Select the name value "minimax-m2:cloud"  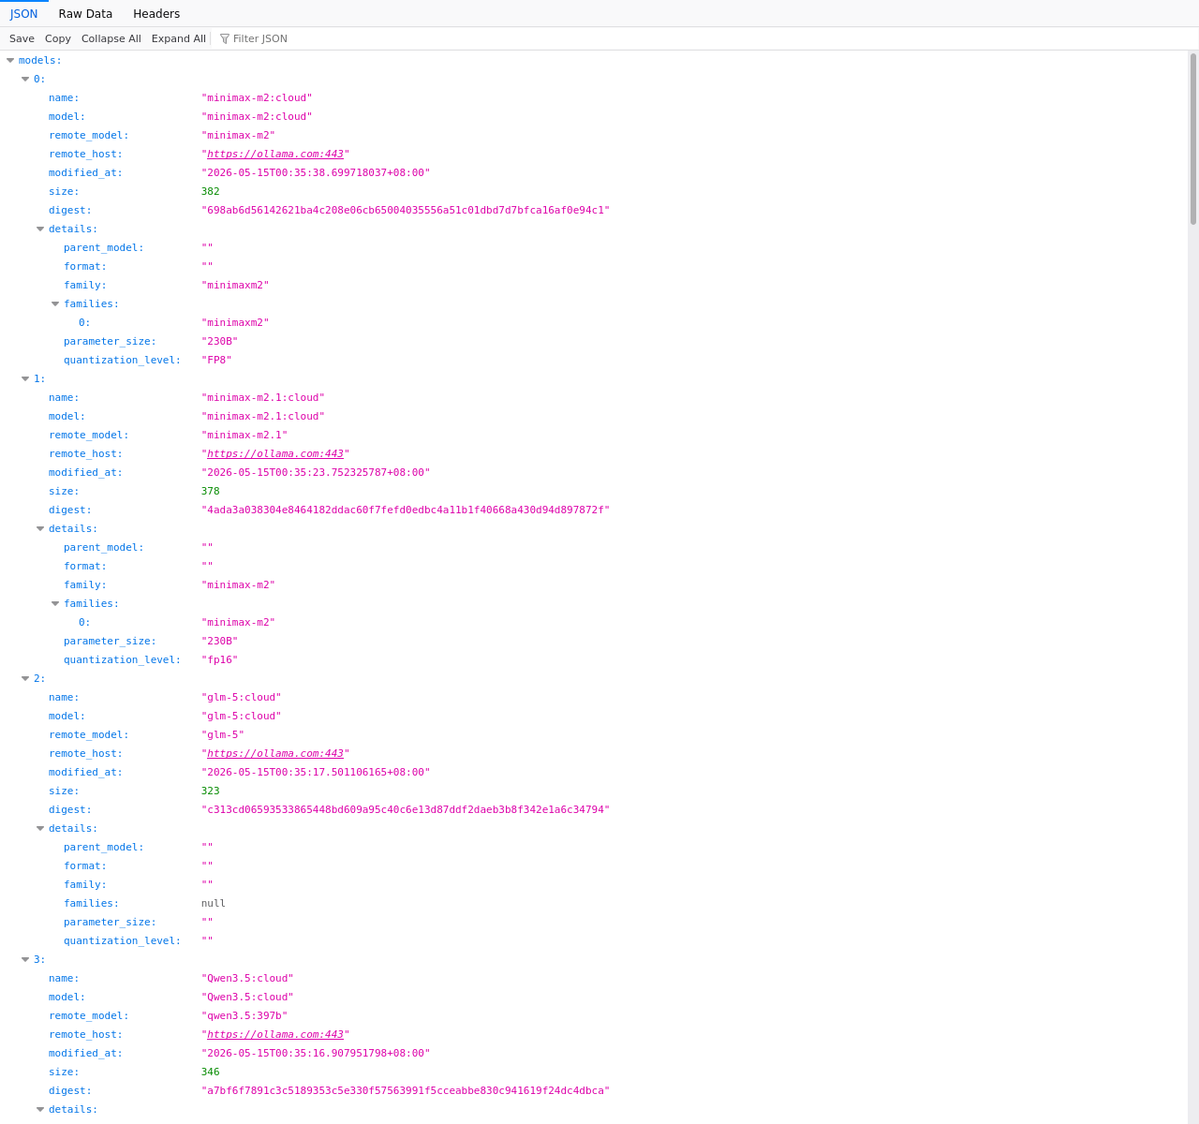coord(257,97)
